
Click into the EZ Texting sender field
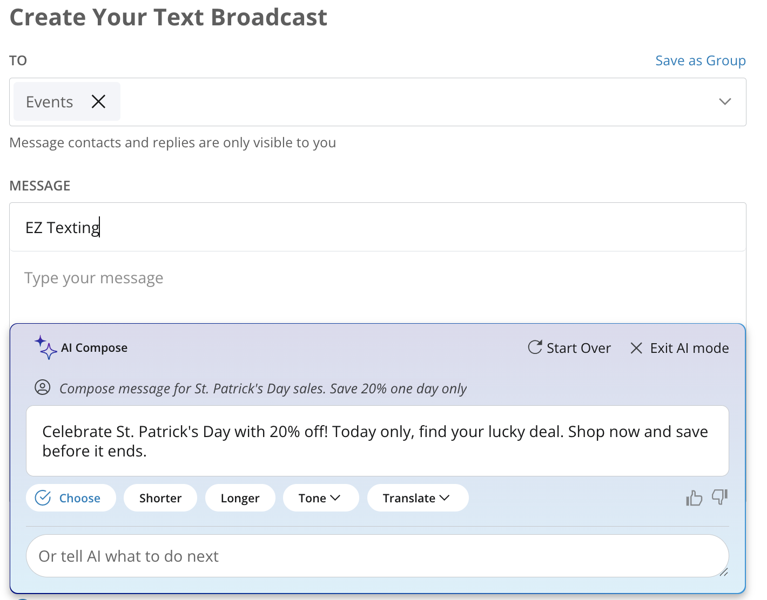click(x=378, y=227)
